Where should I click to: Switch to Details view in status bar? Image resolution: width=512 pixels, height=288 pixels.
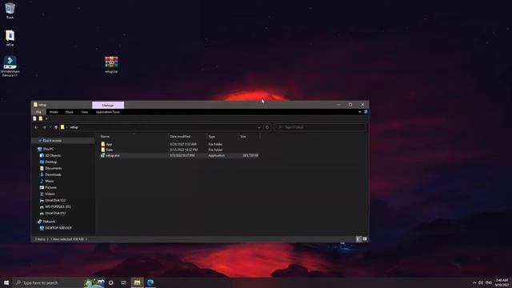(358, 239)
